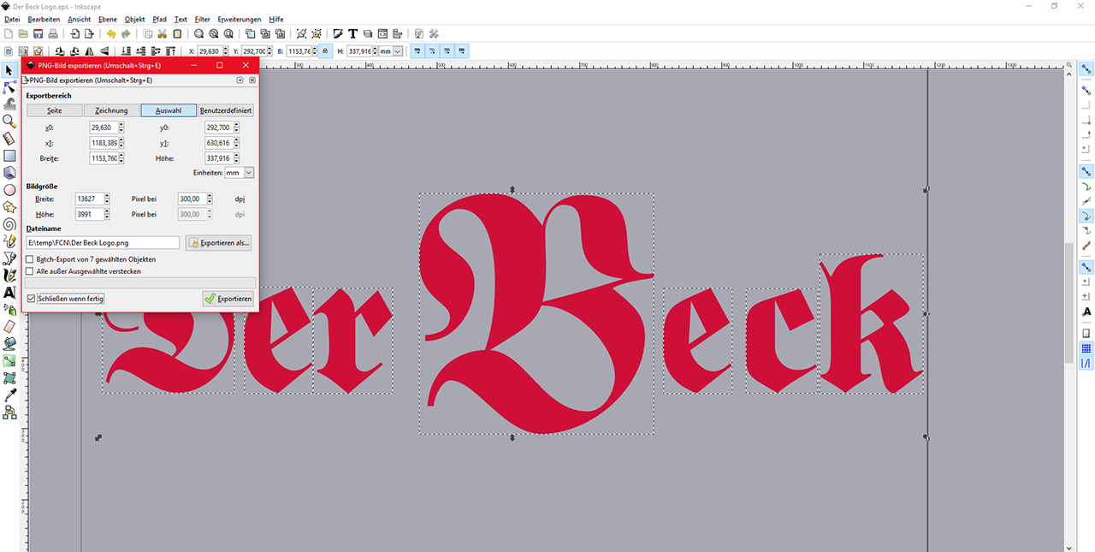The height and width of the screenshot is (552, 1095).
Task: Uncheck Schließen wenn fertig
Action: coord(32,299)
